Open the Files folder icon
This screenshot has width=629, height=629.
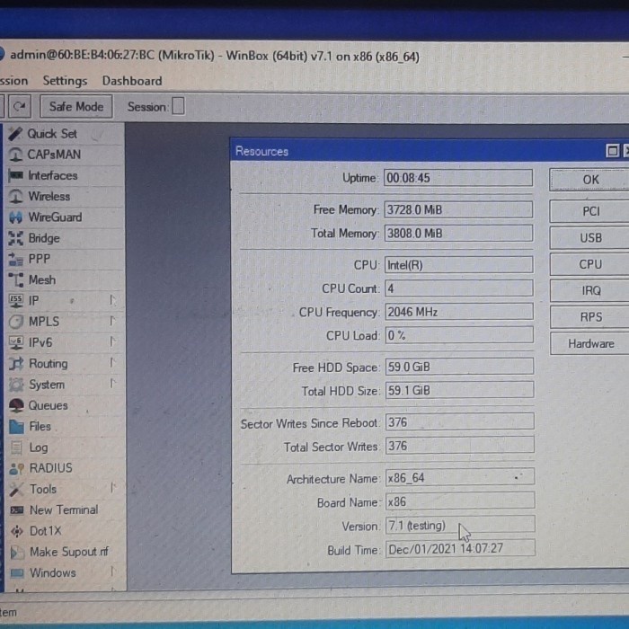click(17, 427)
